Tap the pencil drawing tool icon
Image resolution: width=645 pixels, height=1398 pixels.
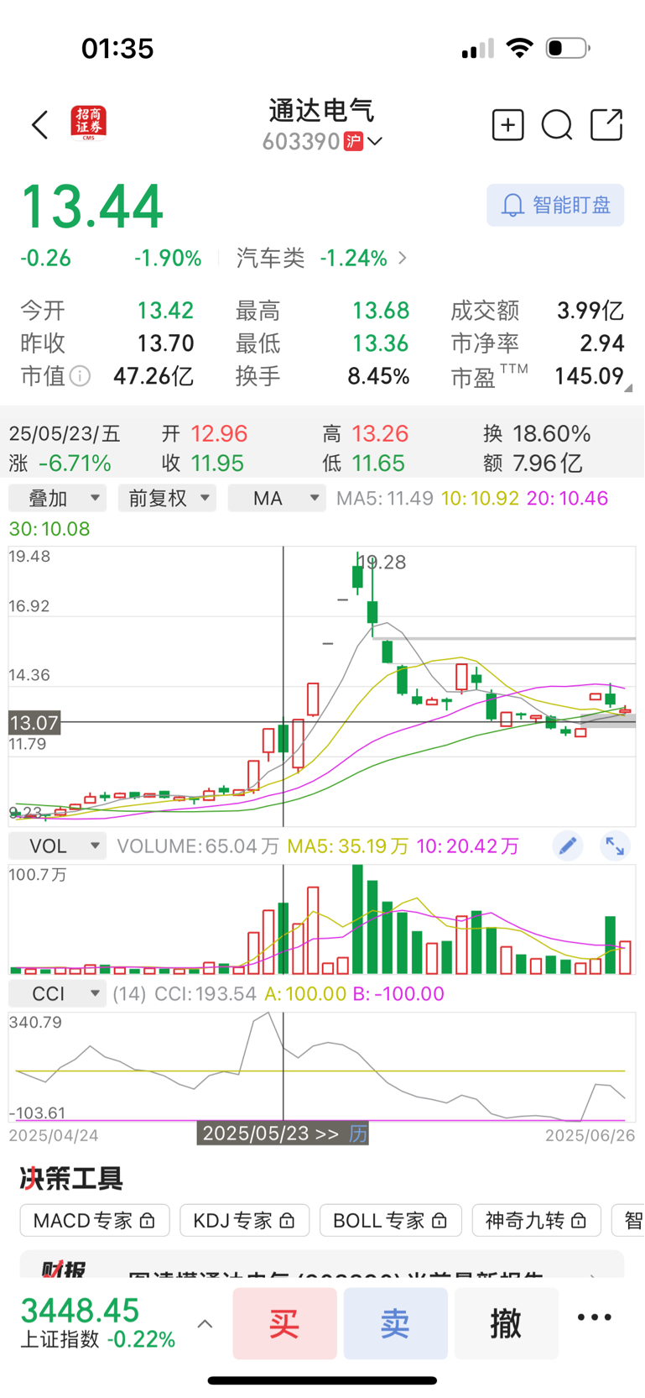[x=568, y=846]
